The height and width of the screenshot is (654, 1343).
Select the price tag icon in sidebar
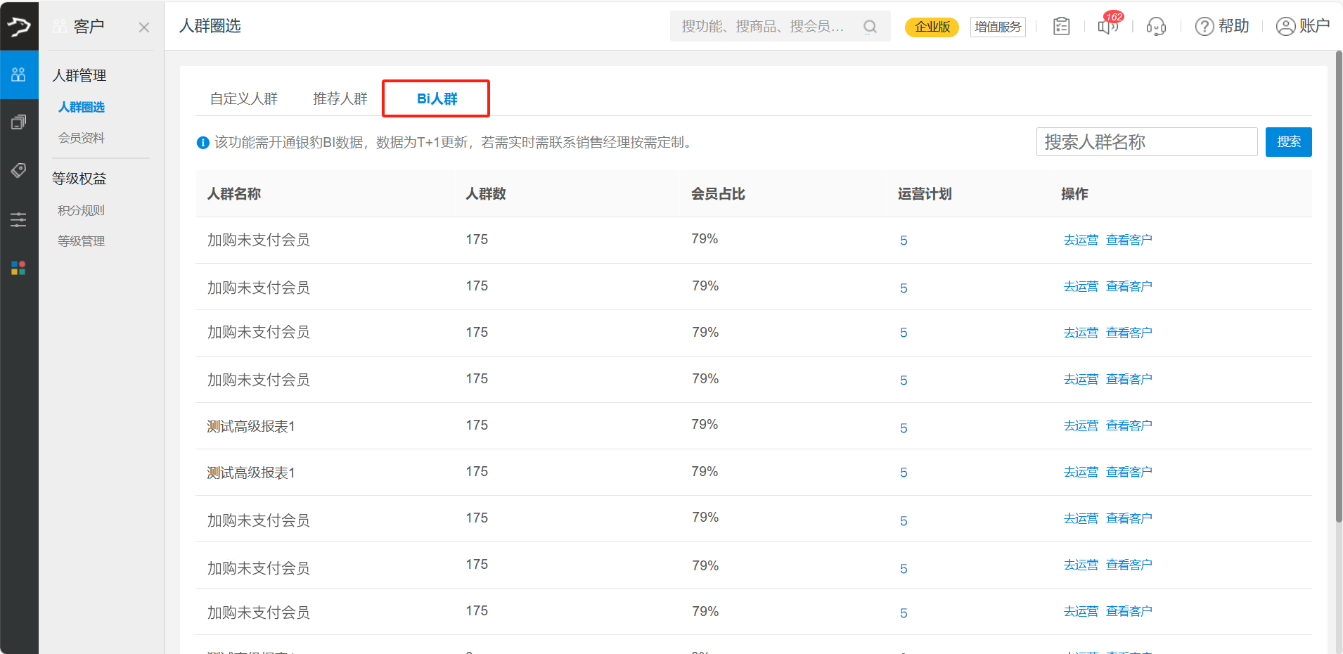pyautogui.click(x=19, y=170)
